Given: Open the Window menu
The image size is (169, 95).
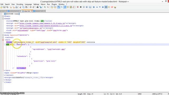Looking at the screenshot, I should tap(61, 4).
